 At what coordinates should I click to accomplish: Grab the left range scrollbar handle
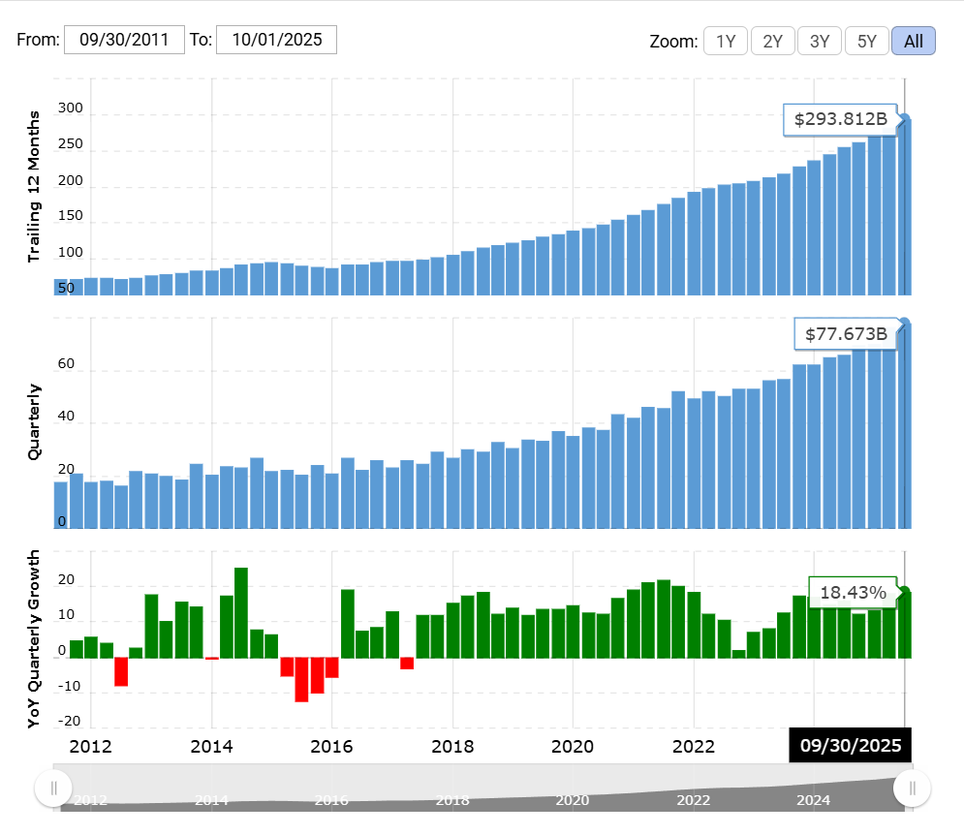[x=54, y=788]
